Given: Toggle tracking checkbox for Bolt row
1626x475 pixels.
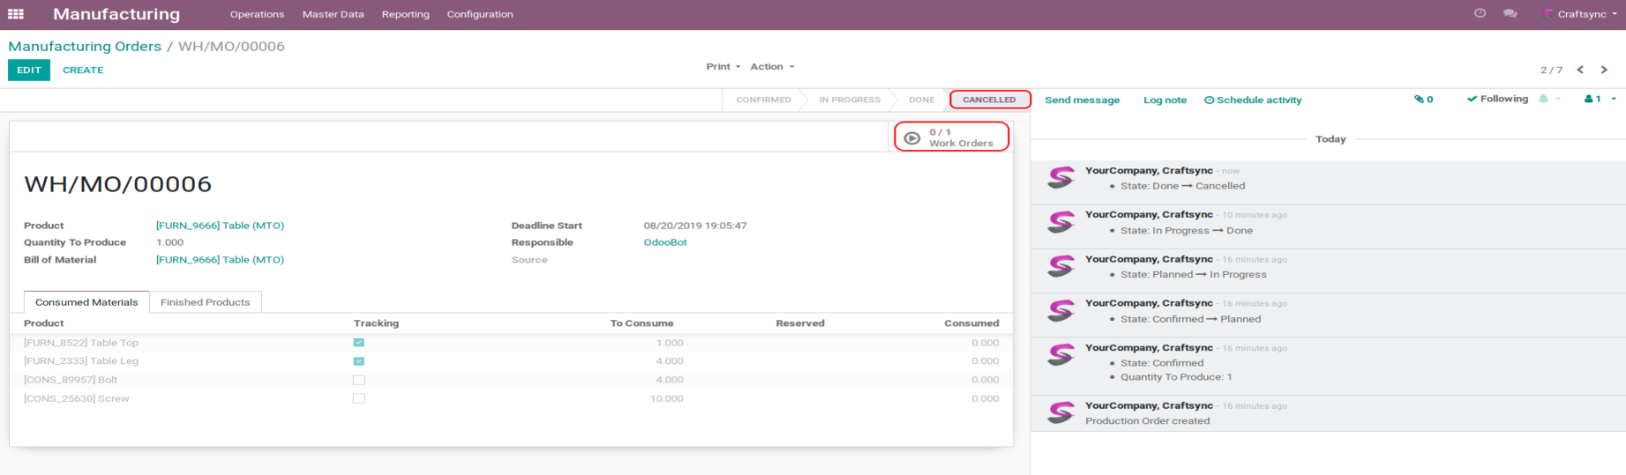Looking at the screenshot, I should click(x=359, y=380).
